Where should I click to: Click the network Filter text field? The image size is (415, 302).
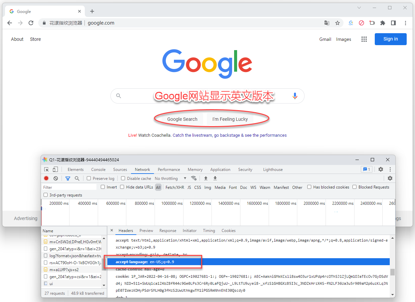[x=69, y=187]
